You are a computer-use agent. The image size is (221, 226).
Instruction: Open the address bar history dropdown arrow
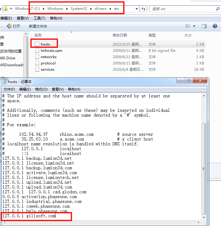point(137,9)
